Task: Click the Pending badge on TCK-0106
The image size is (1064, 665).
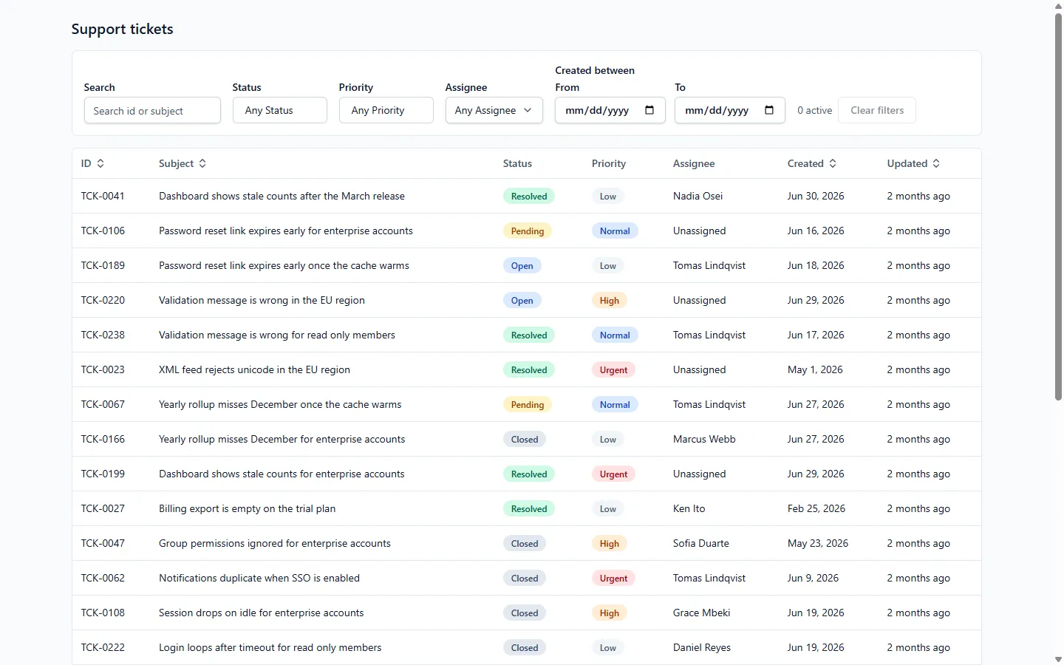Action: (528, 231)
